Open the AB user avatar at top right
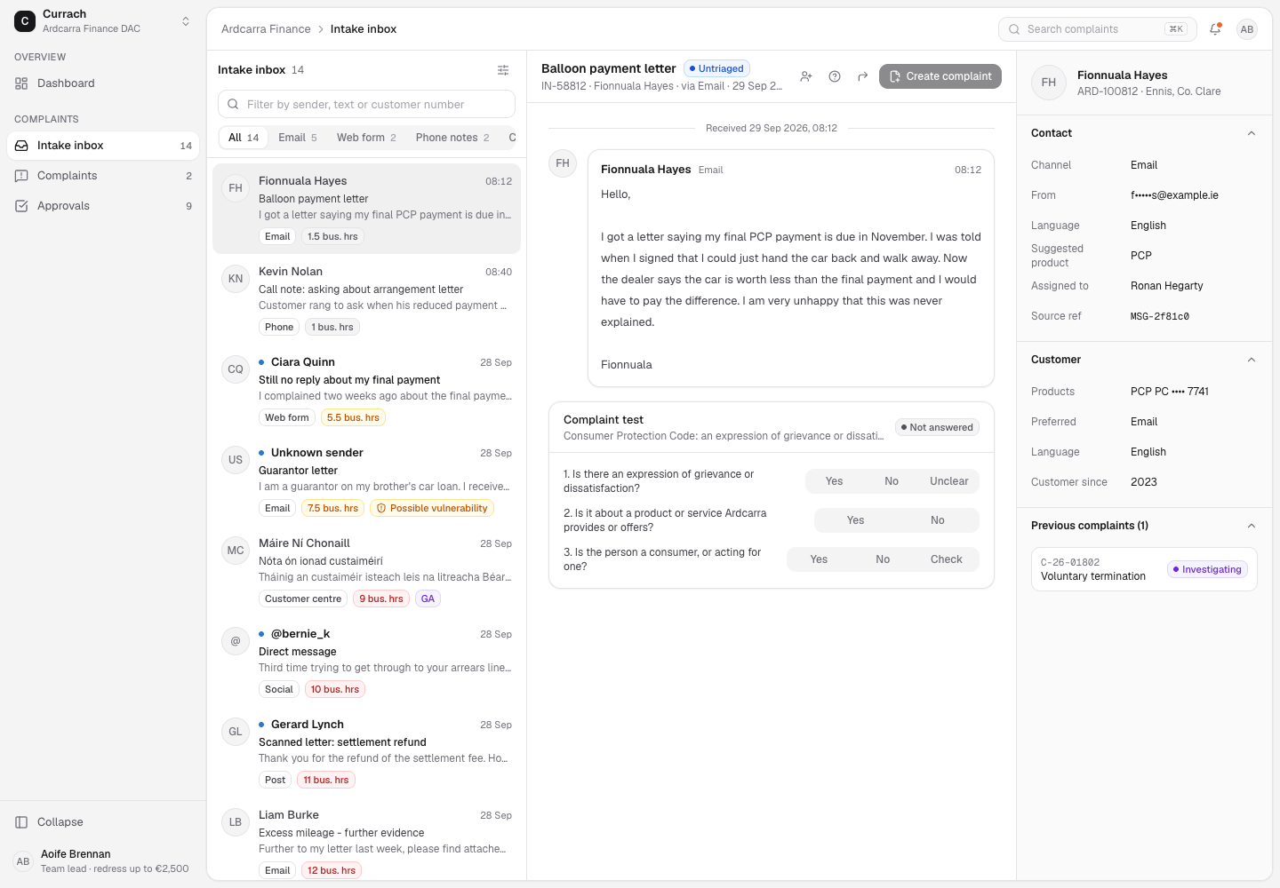Image resolution: width=1280 pixels, height=888 pixels. click(1247, 29)
